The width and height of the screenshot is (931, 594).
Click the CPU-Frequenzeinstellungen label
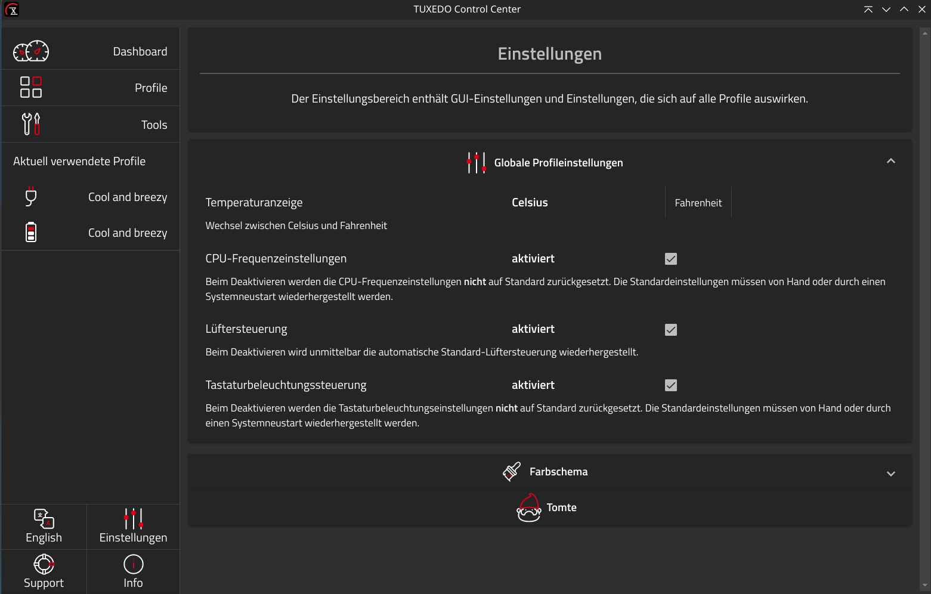[276, 259]
